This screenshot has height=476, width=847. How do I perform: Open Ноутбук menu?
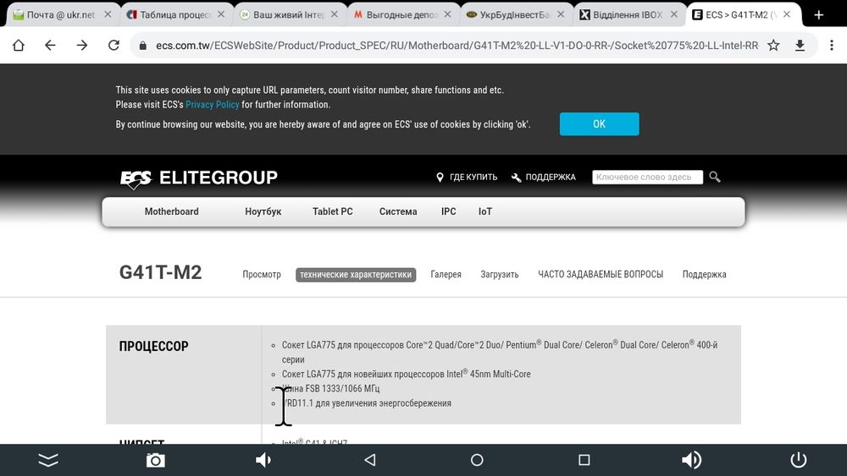pyautogui.click(x=263, y=211)
